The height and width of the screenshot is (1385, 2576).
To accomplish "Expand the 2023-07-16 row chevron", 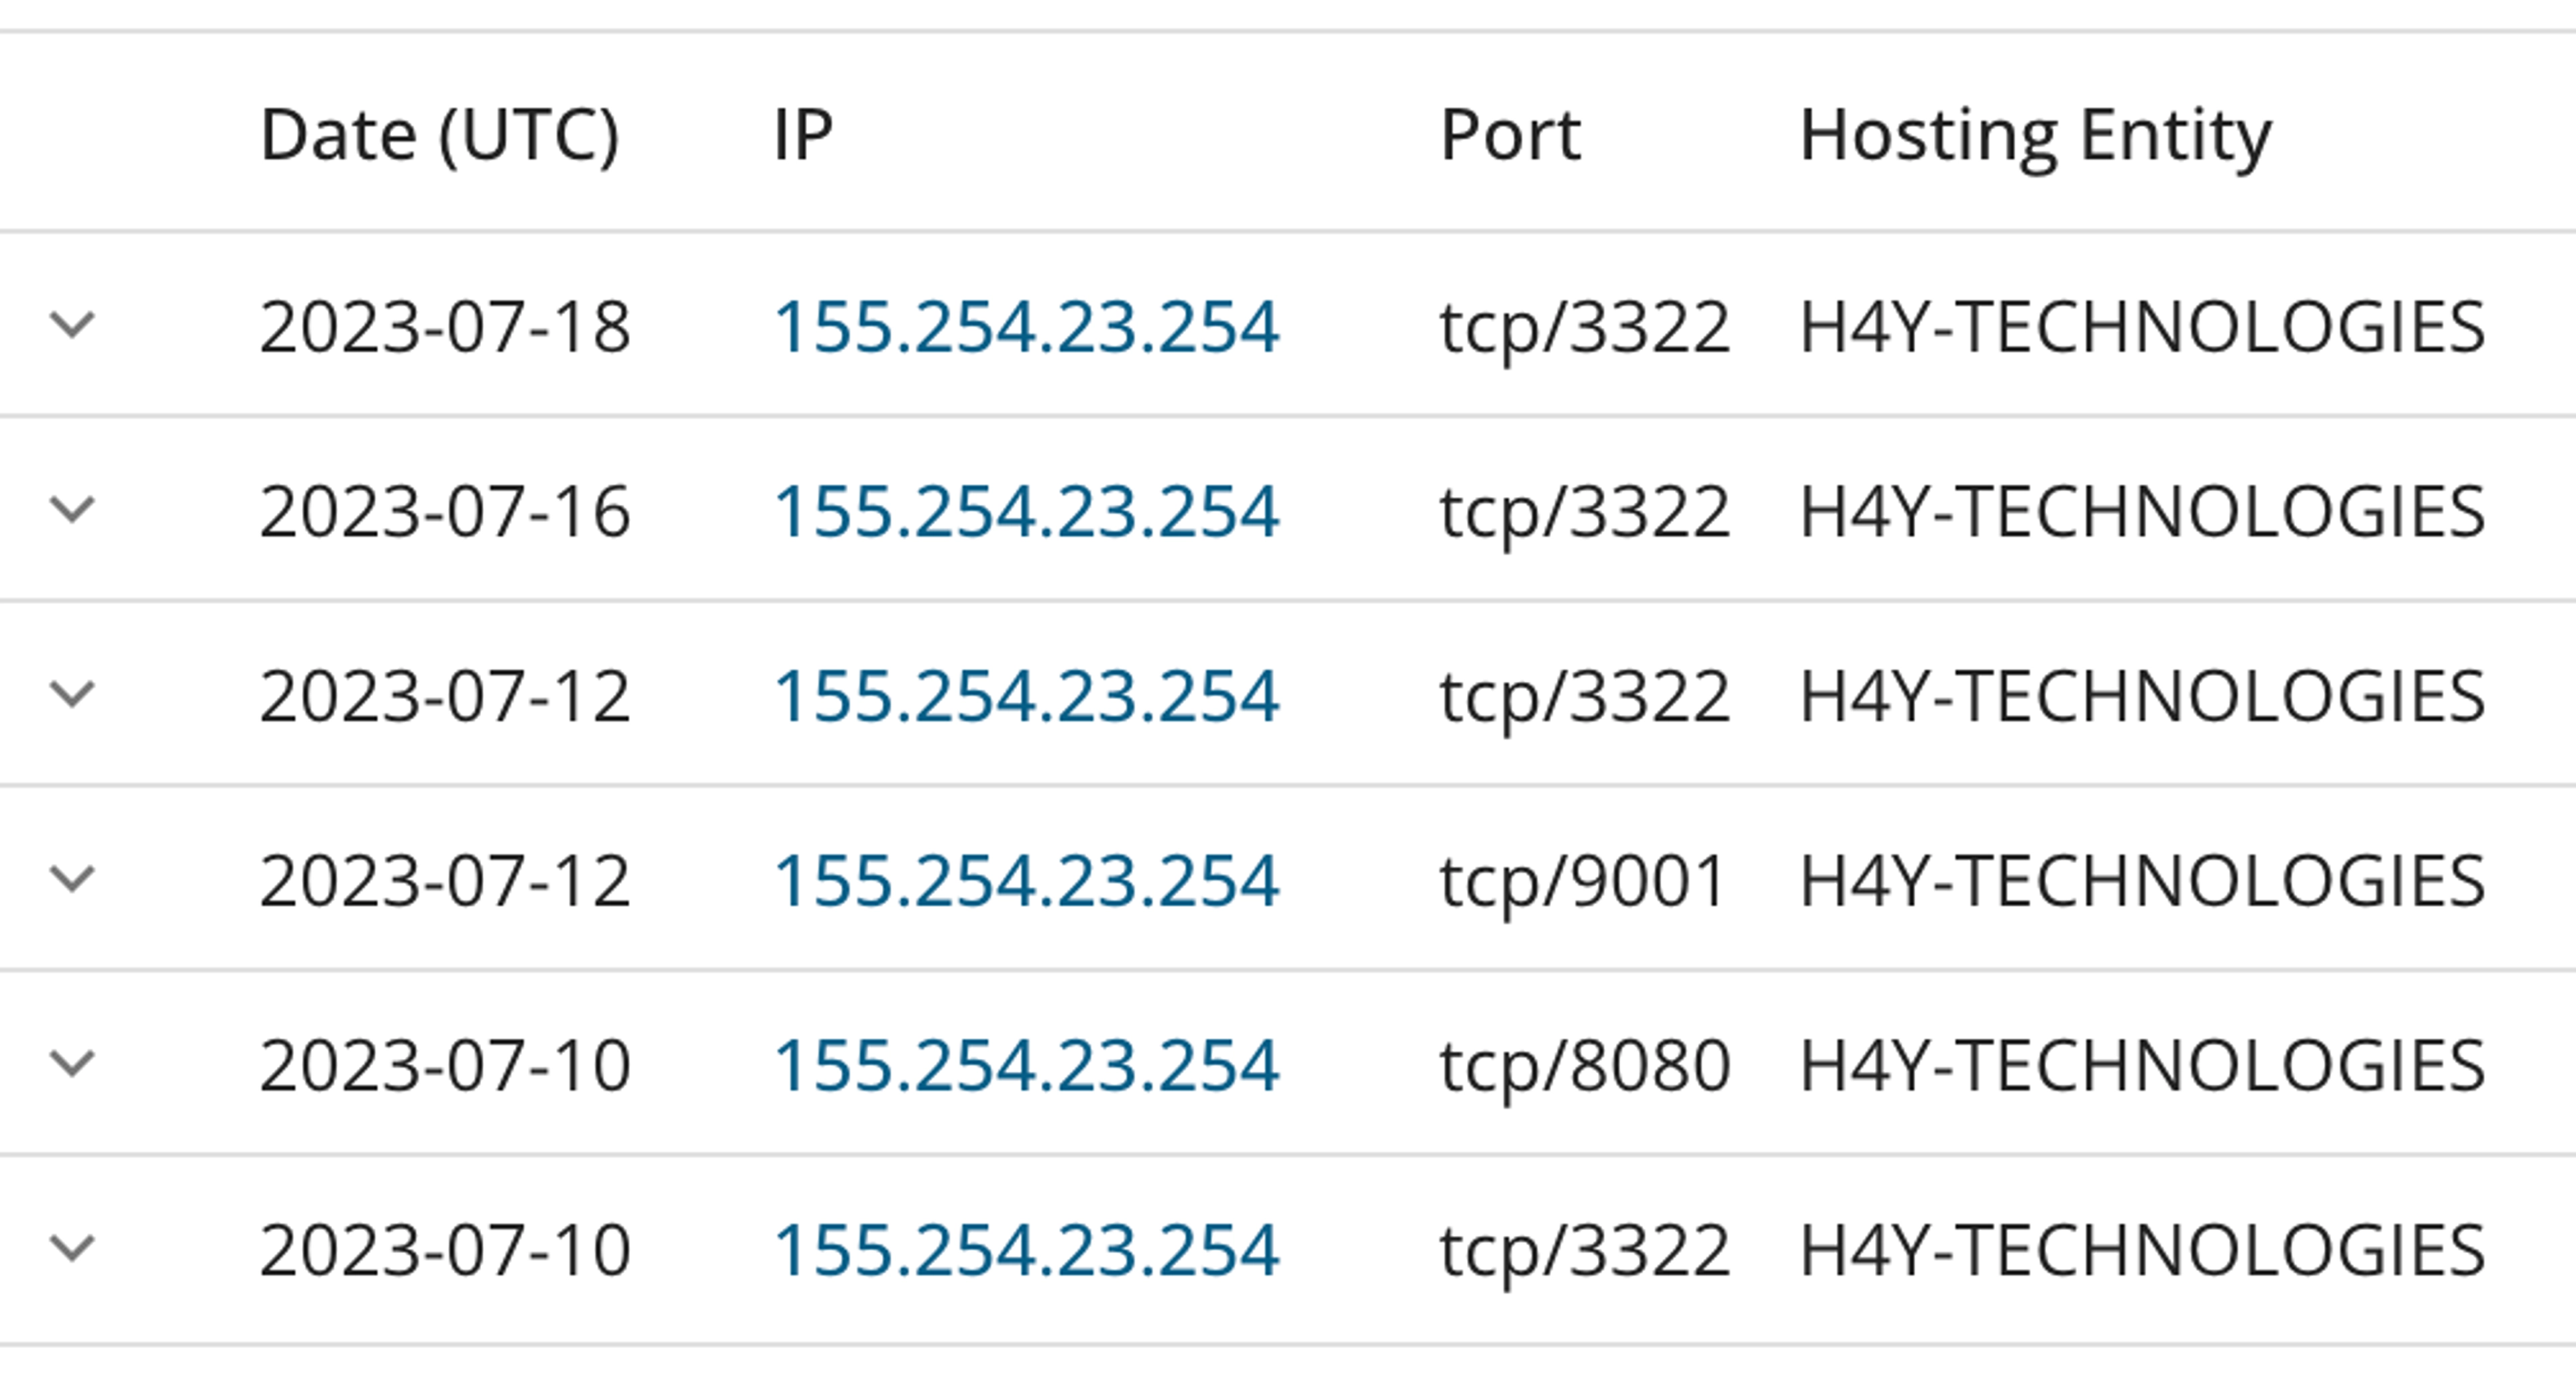I will pyautogui.click(x=72, y=510).
